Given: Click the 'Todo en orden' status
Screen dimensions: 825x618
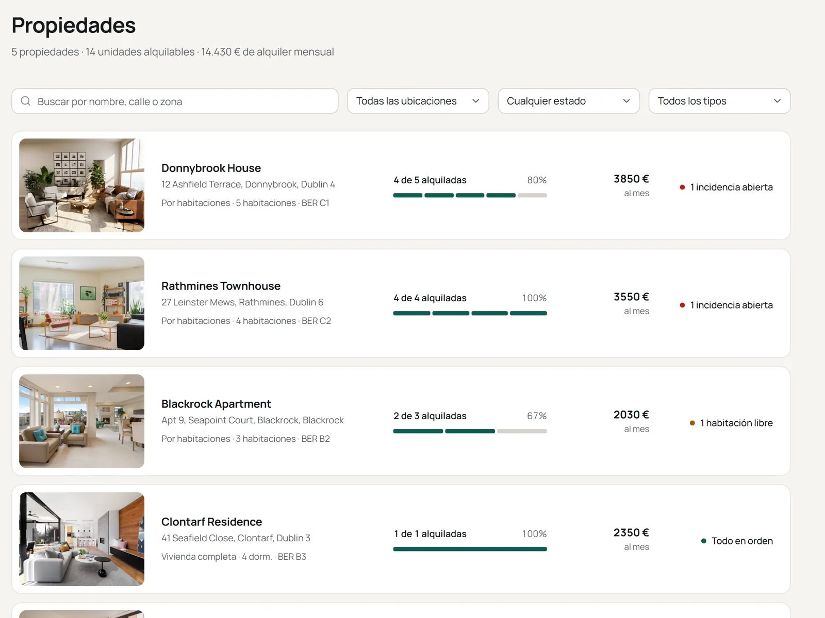Looking at the screenshot, I should coord(737,541).
